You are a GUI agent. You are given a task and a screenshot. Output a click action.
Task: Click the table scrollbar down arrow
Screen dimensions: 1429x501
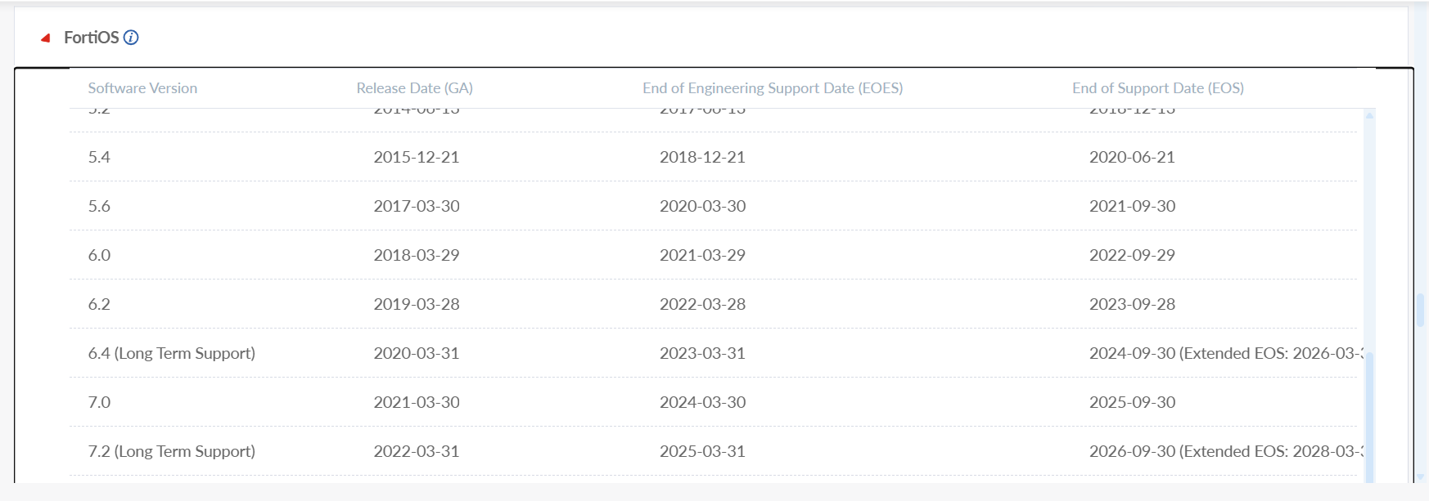pos(1369,476)
